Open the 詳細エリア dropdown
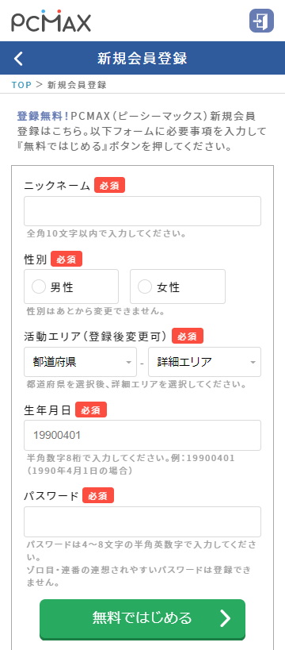Viewport: 285px width, 650px height. click(x=205, y=362)
